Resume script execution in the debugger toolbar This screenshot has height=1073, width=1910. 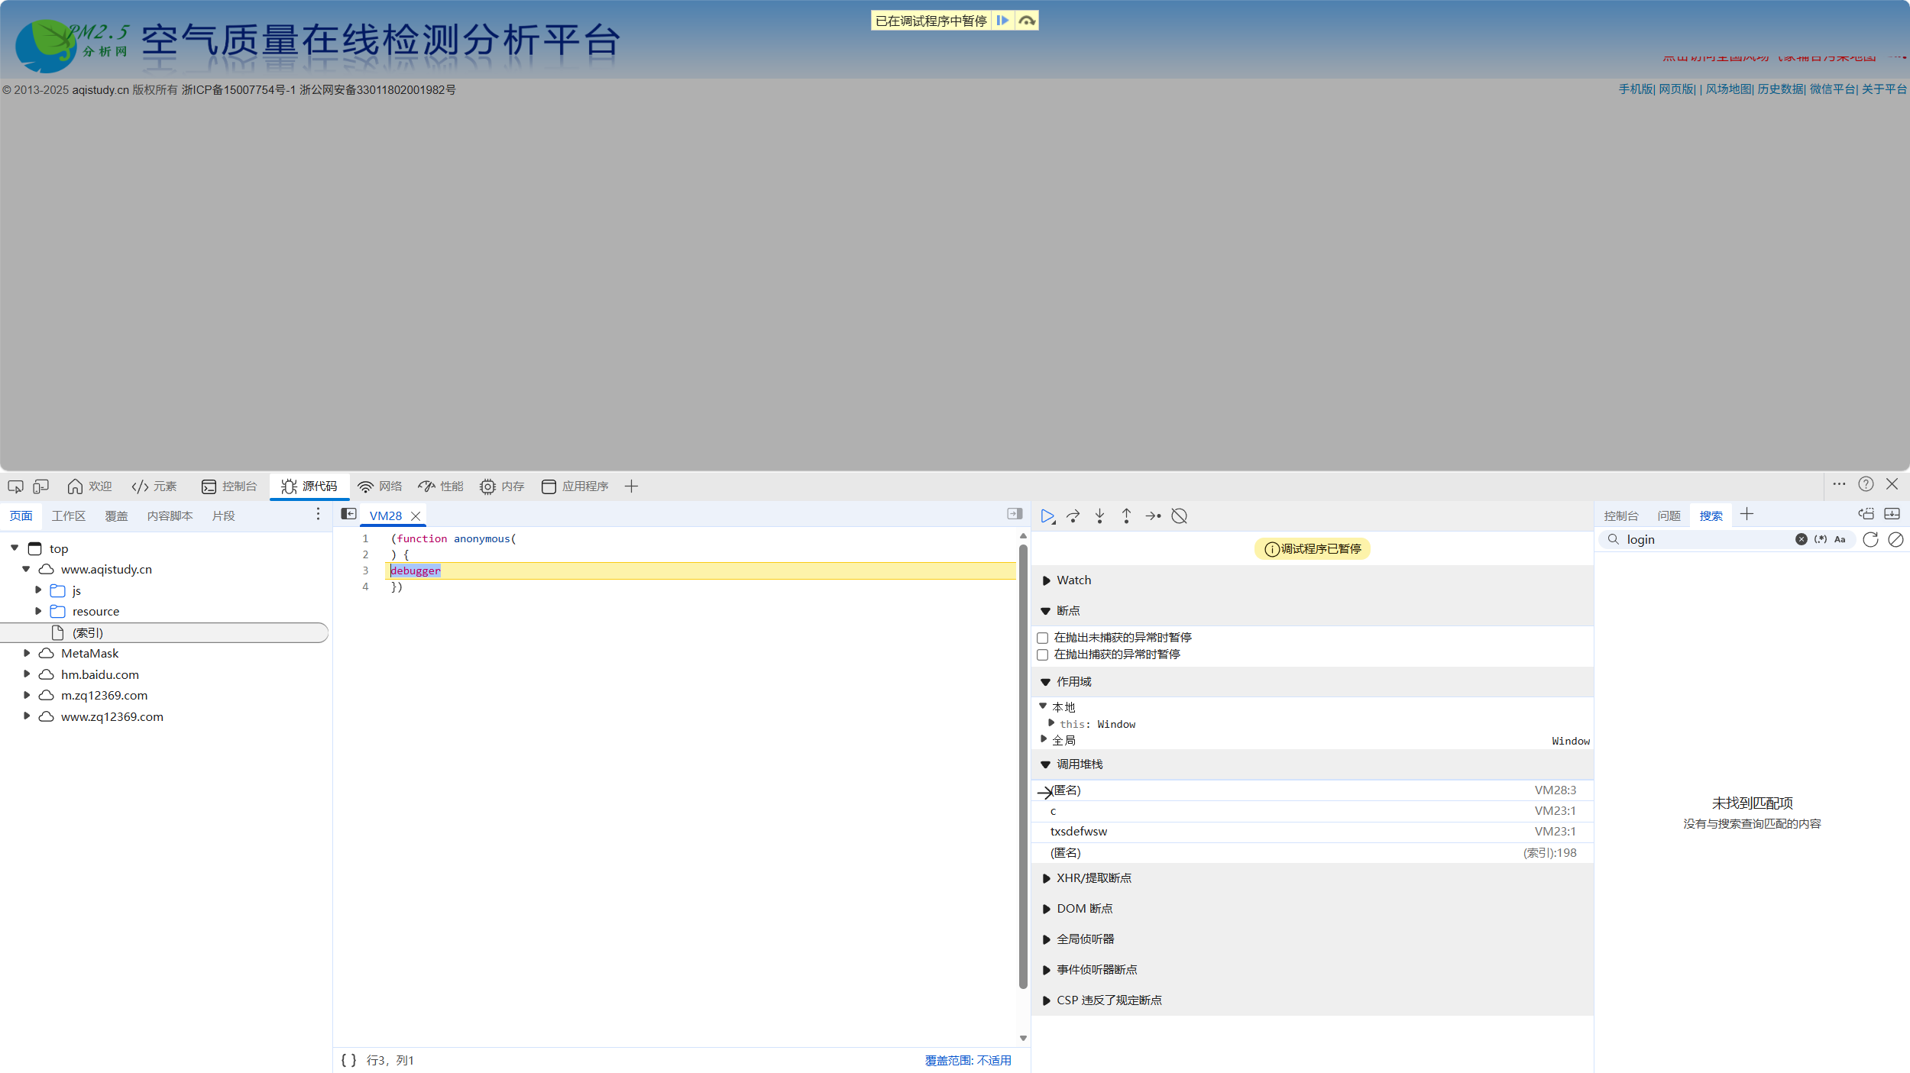pyautogui.click(x=1047, y=515)
